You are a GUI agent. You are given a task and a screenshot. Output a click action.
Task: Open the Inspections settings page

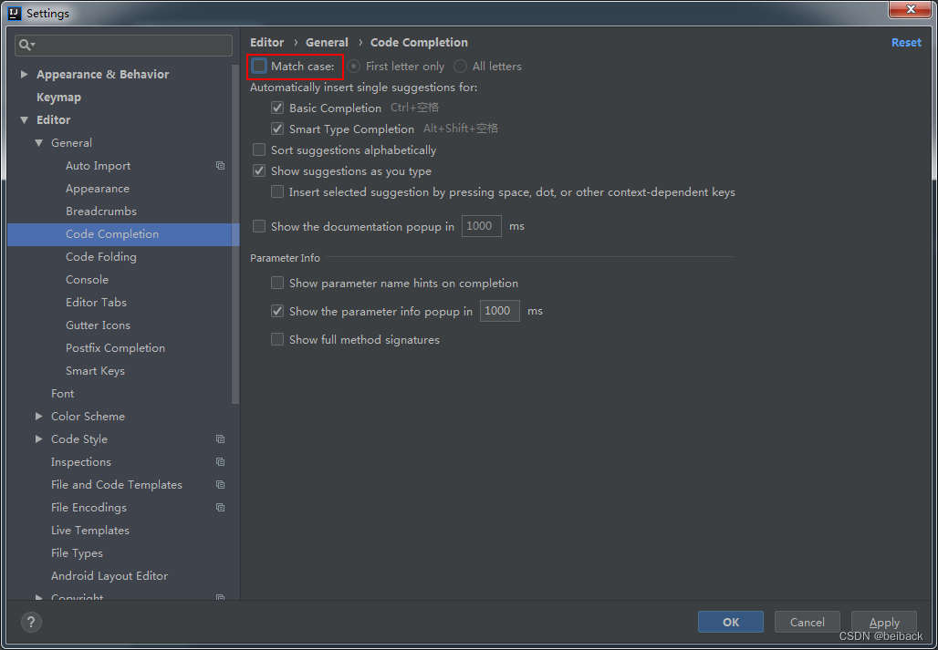click(81, 462)
